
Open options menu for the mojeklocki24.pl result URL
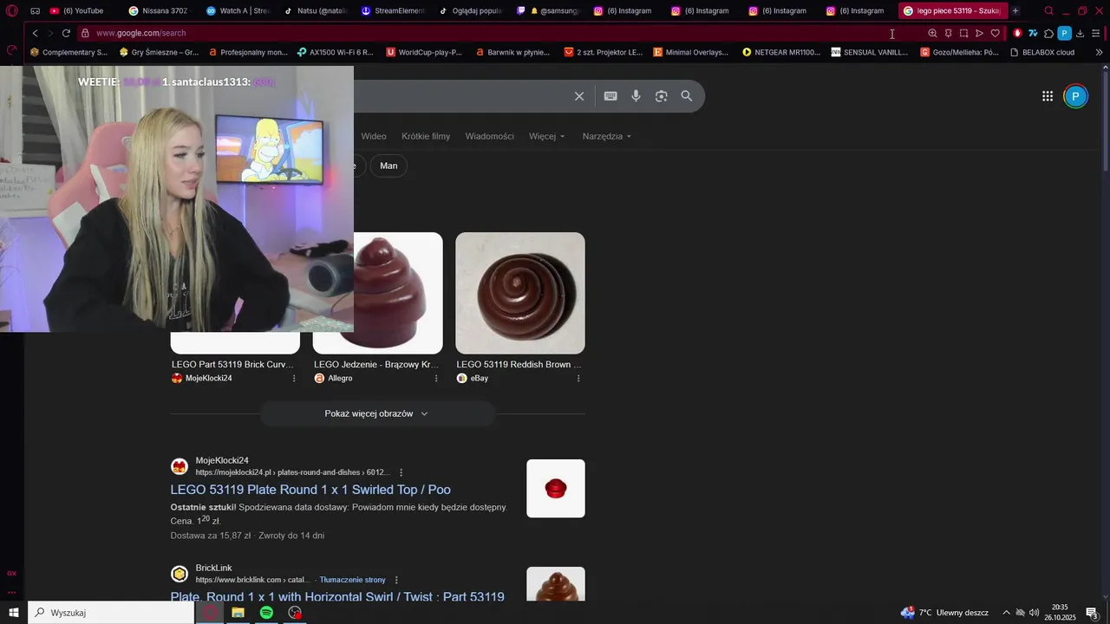click(x=401, y=472)
